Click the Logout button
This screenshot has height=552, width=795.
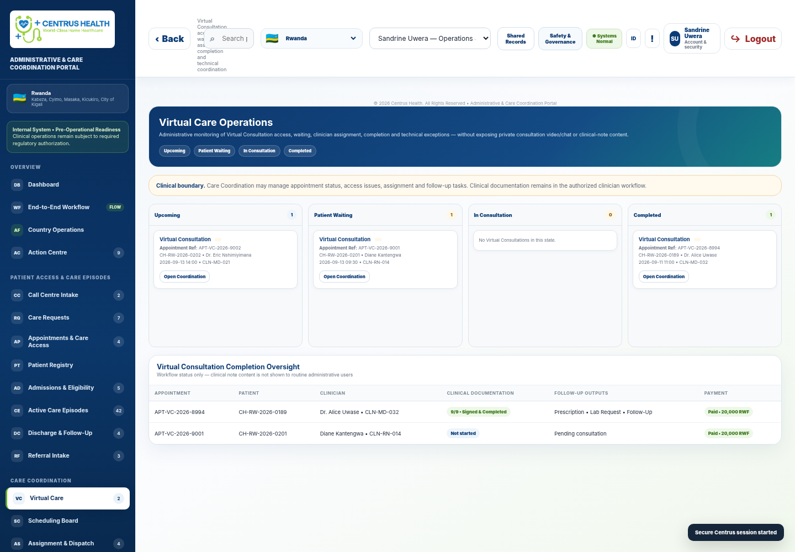753,39
